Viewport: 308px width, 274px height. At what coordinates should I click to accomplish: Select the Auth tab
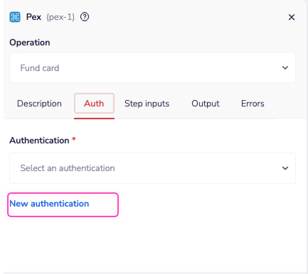94,104
